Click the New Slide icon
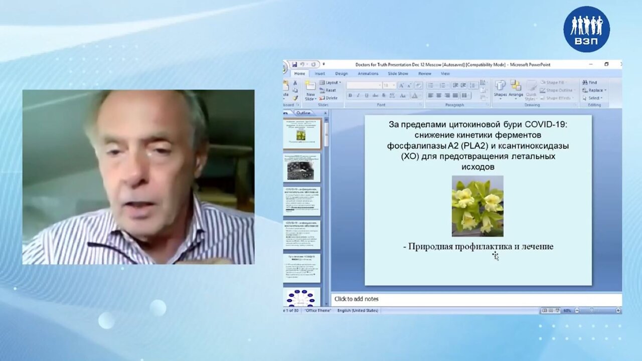 (x=310, y=85)
